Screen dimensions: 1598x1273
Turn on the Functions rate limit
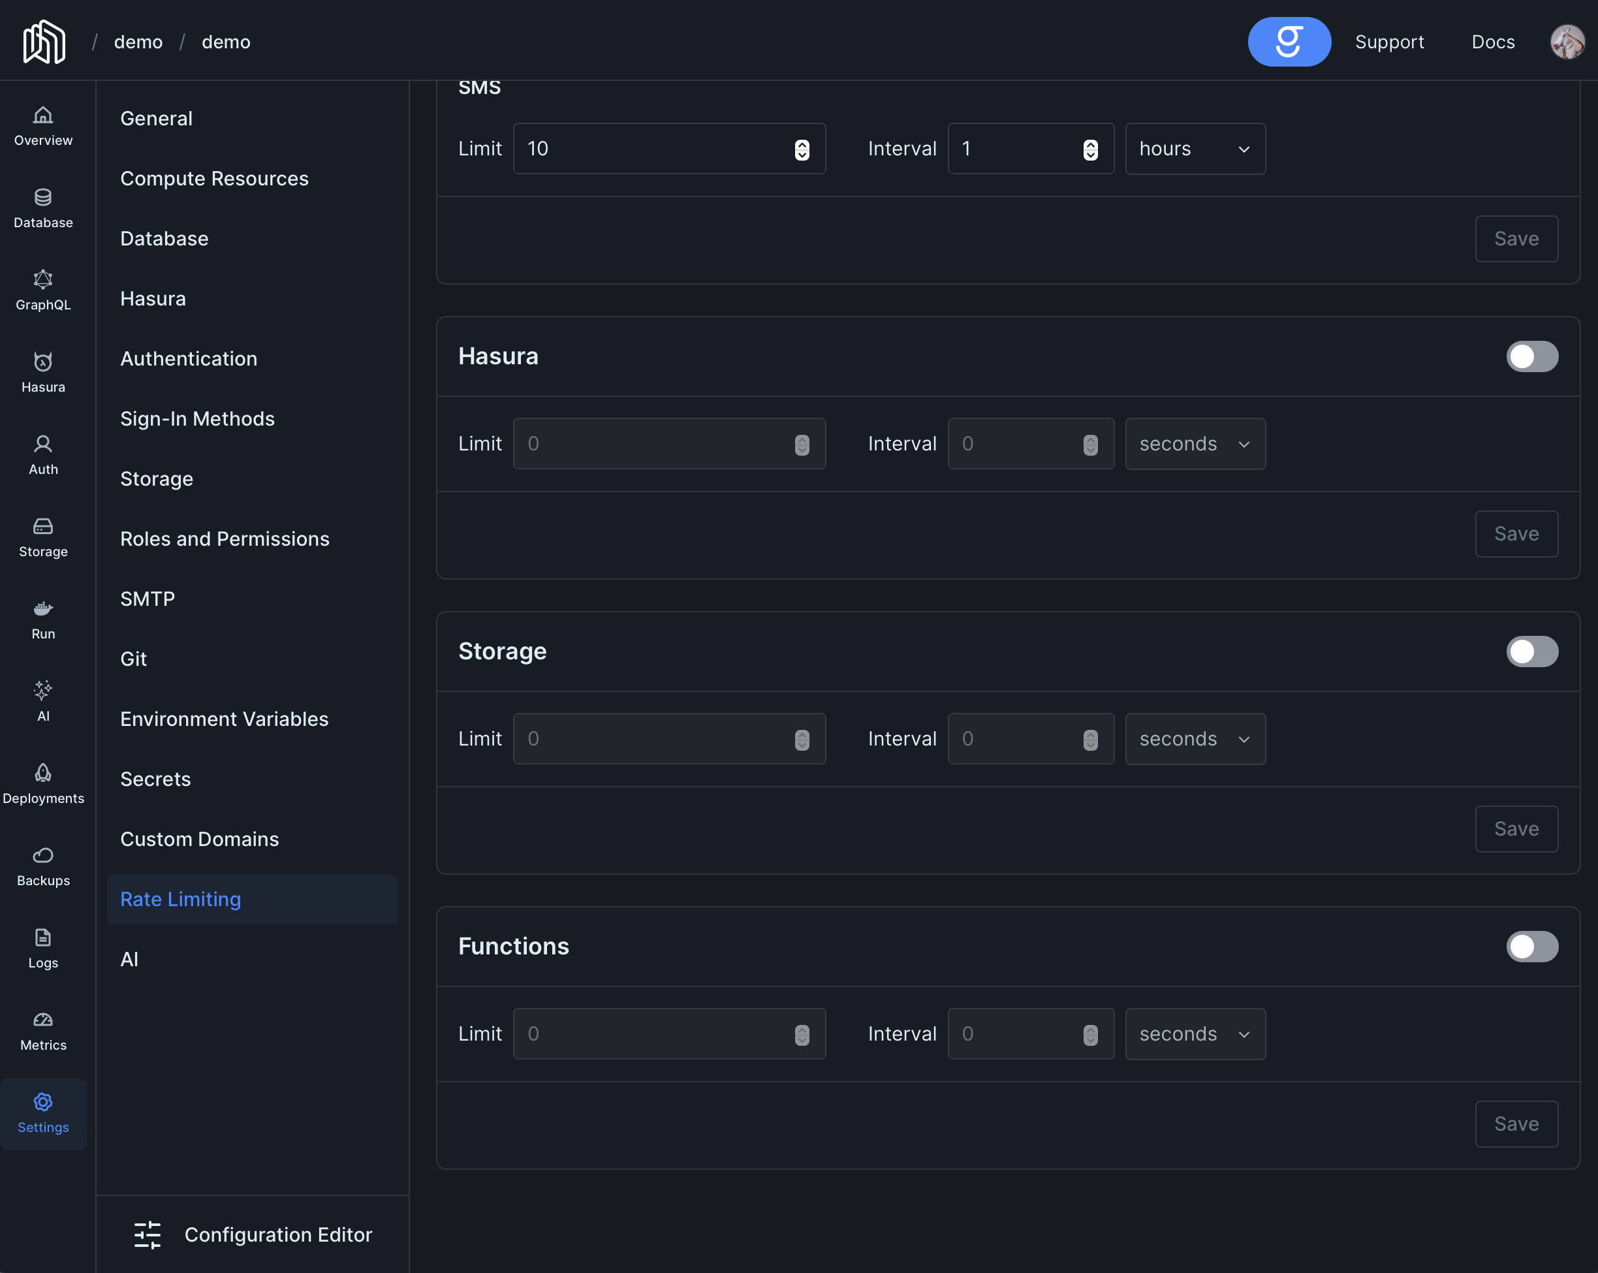[x=1531, y=947]
